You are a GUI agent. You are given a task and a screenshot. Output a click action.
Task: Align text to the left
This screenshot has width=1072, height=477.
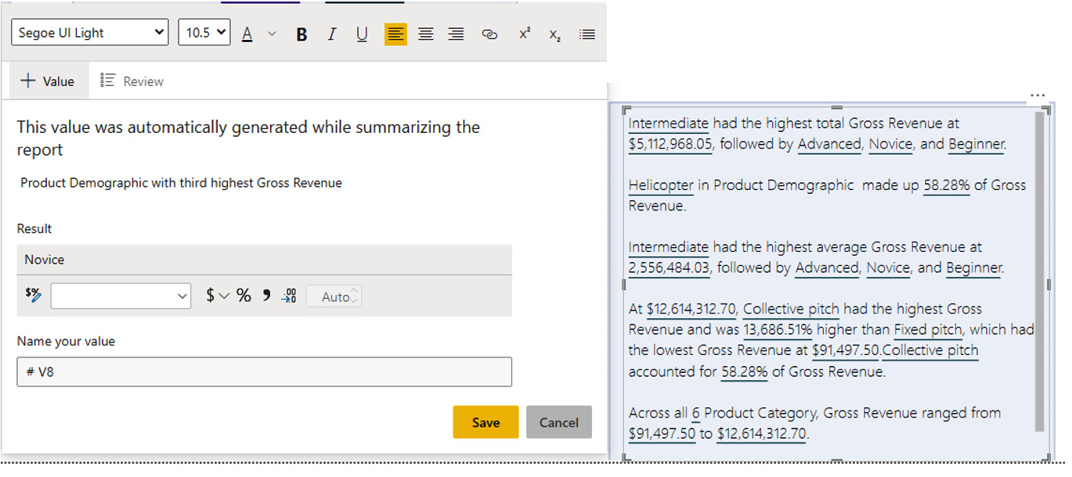395,34
